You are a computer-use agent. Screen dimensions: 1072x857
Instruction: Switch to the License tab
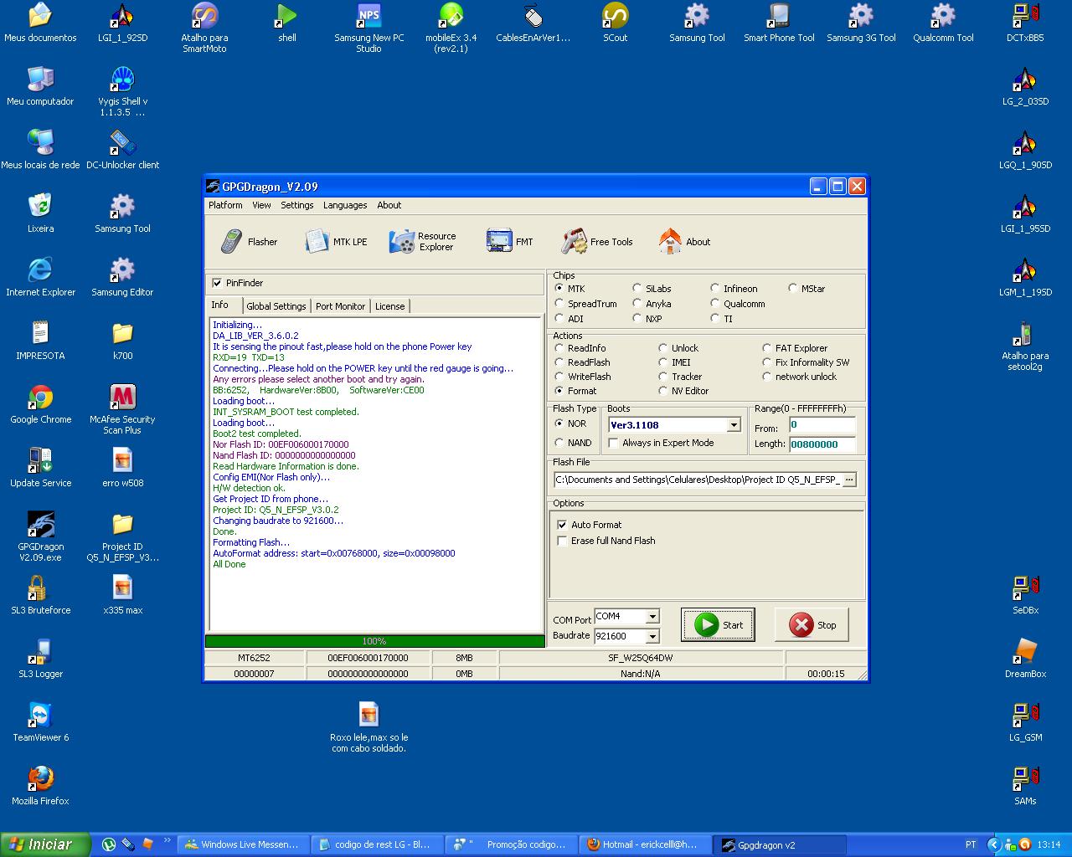tap(389, 306)
